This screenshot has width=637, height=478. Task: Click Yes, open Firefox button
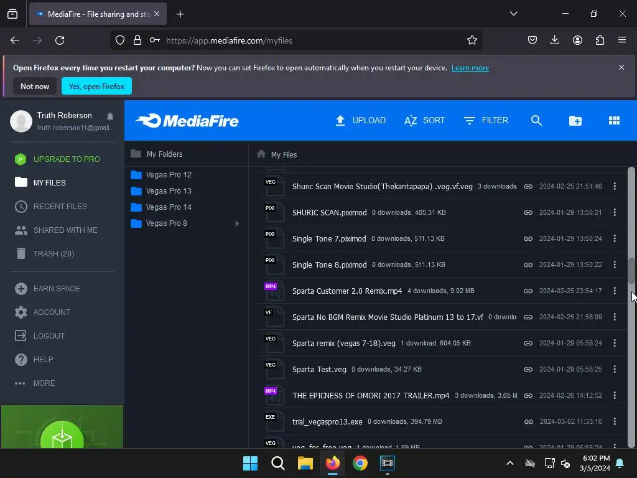point(96,86)
